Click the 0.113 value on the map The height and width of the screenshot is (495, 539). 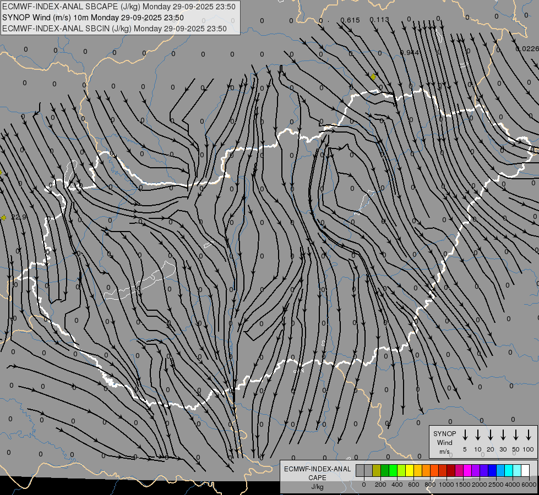click(x=379, y=20)
